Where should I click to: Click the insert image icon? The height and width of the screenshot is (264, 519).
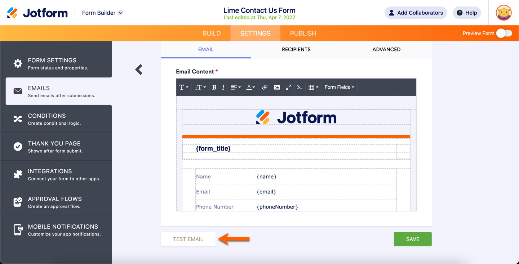277,87
